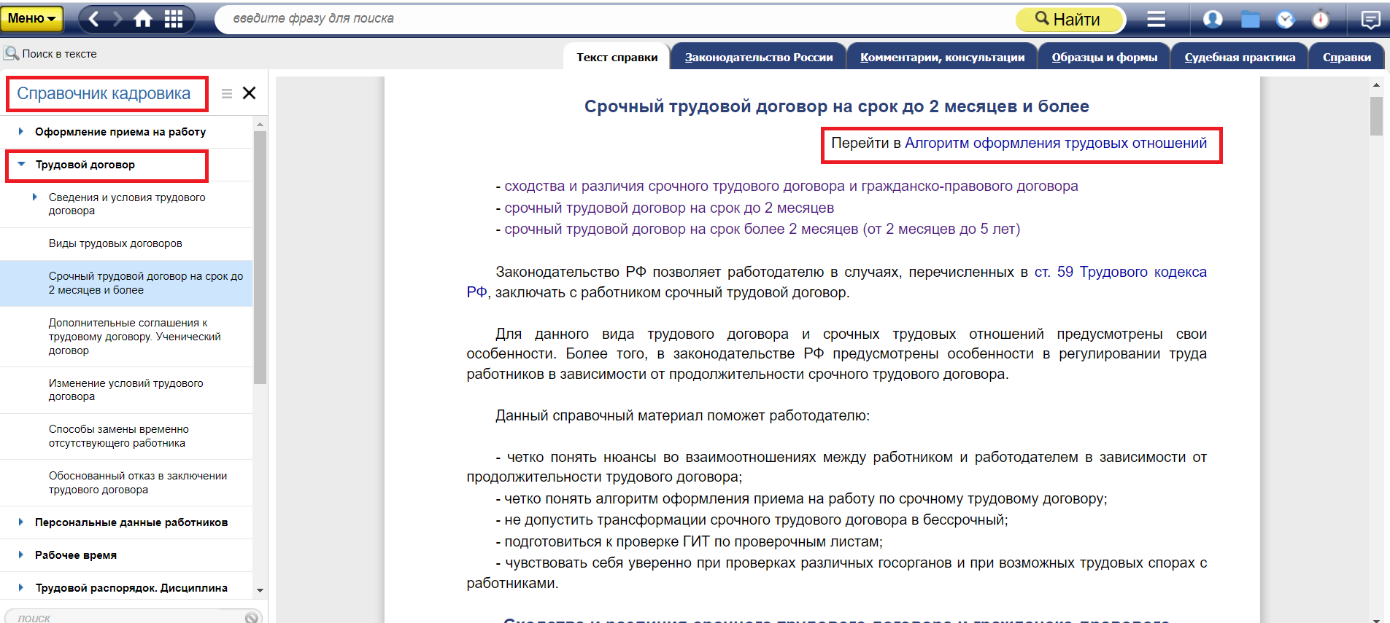Close the Справочник кадровика sidebar
Viewport: 1390px width, 623px height.
(249, 93)
